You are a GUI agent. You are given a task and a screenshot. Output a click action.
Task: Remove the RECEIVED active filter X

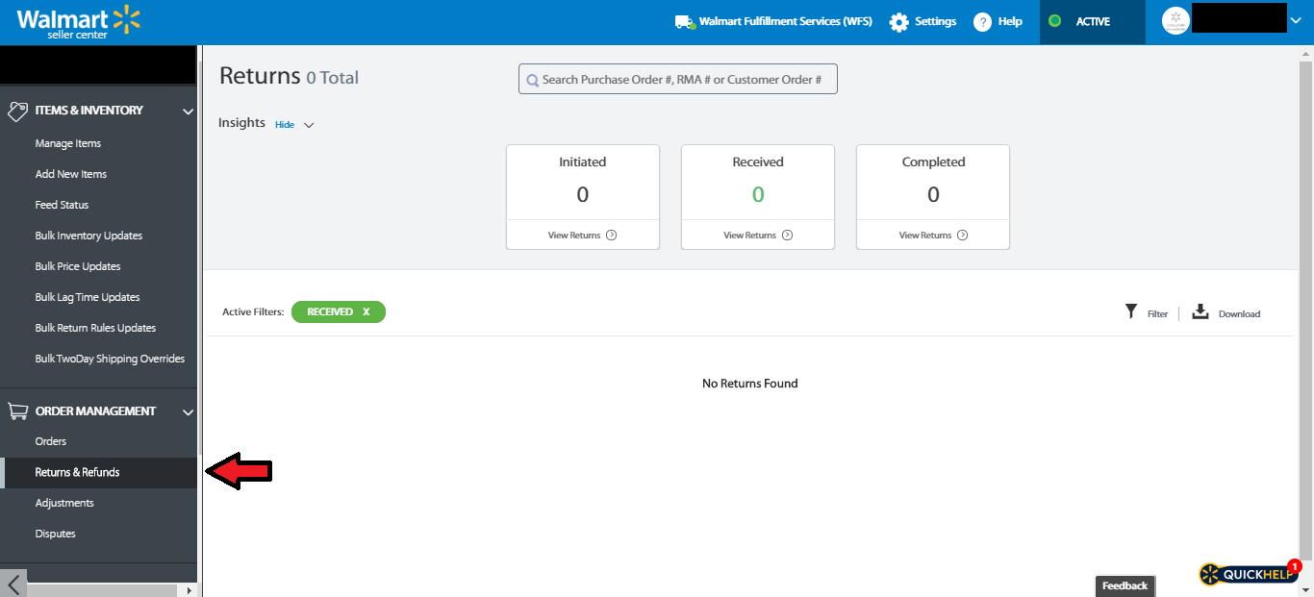[x=366, y=311]
